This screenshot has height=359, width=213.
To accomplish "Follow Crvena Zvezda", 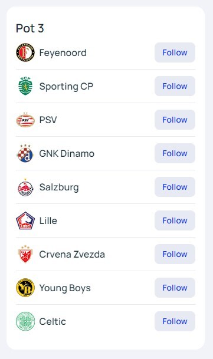I will point(175,254).
